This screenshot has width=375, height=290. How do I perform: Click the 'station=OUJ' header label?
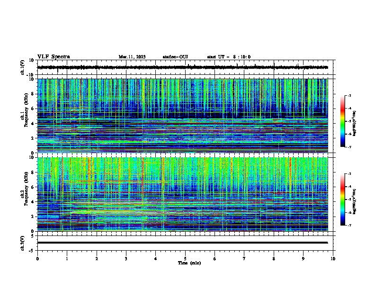pyautogui.click(x=175, y=57)
